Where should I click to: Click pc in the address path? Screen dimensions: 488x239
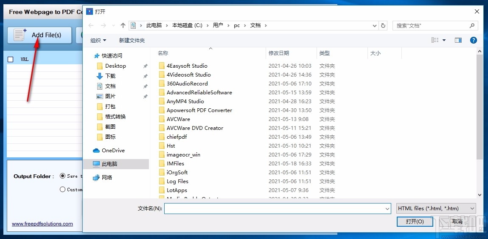click(x=237, y=25)
